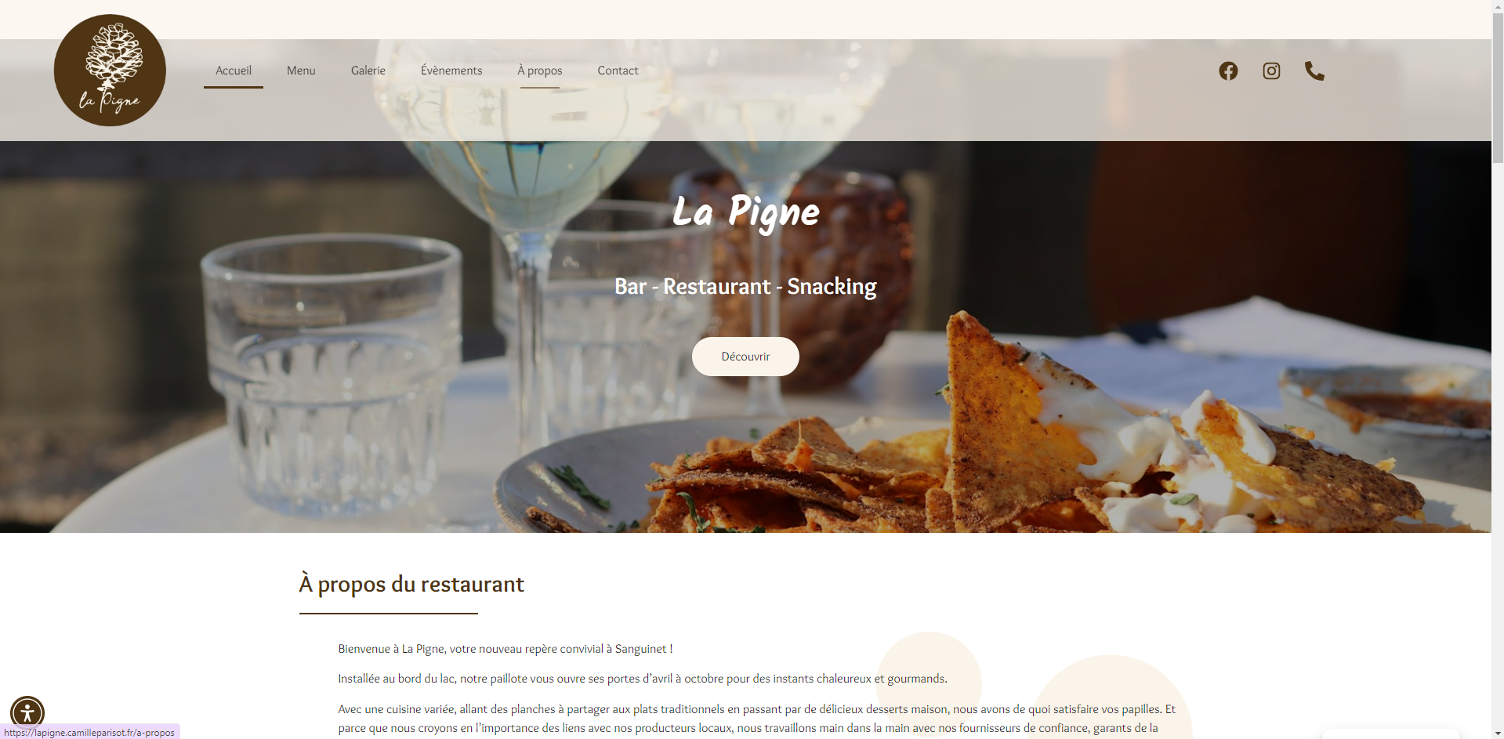Open the Menu nav item
Screen dimensions: 1504x739
tap(301, 71)
